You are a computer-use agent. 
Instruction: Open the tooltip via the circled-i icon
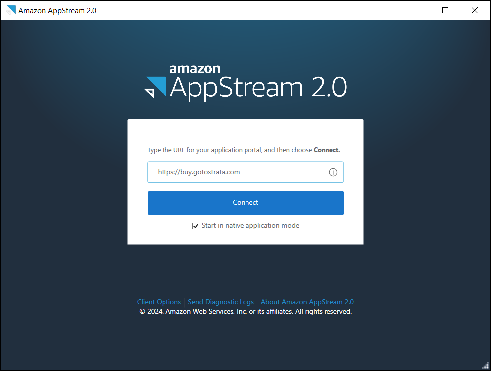pyautogui.click(x=333, y=172)
